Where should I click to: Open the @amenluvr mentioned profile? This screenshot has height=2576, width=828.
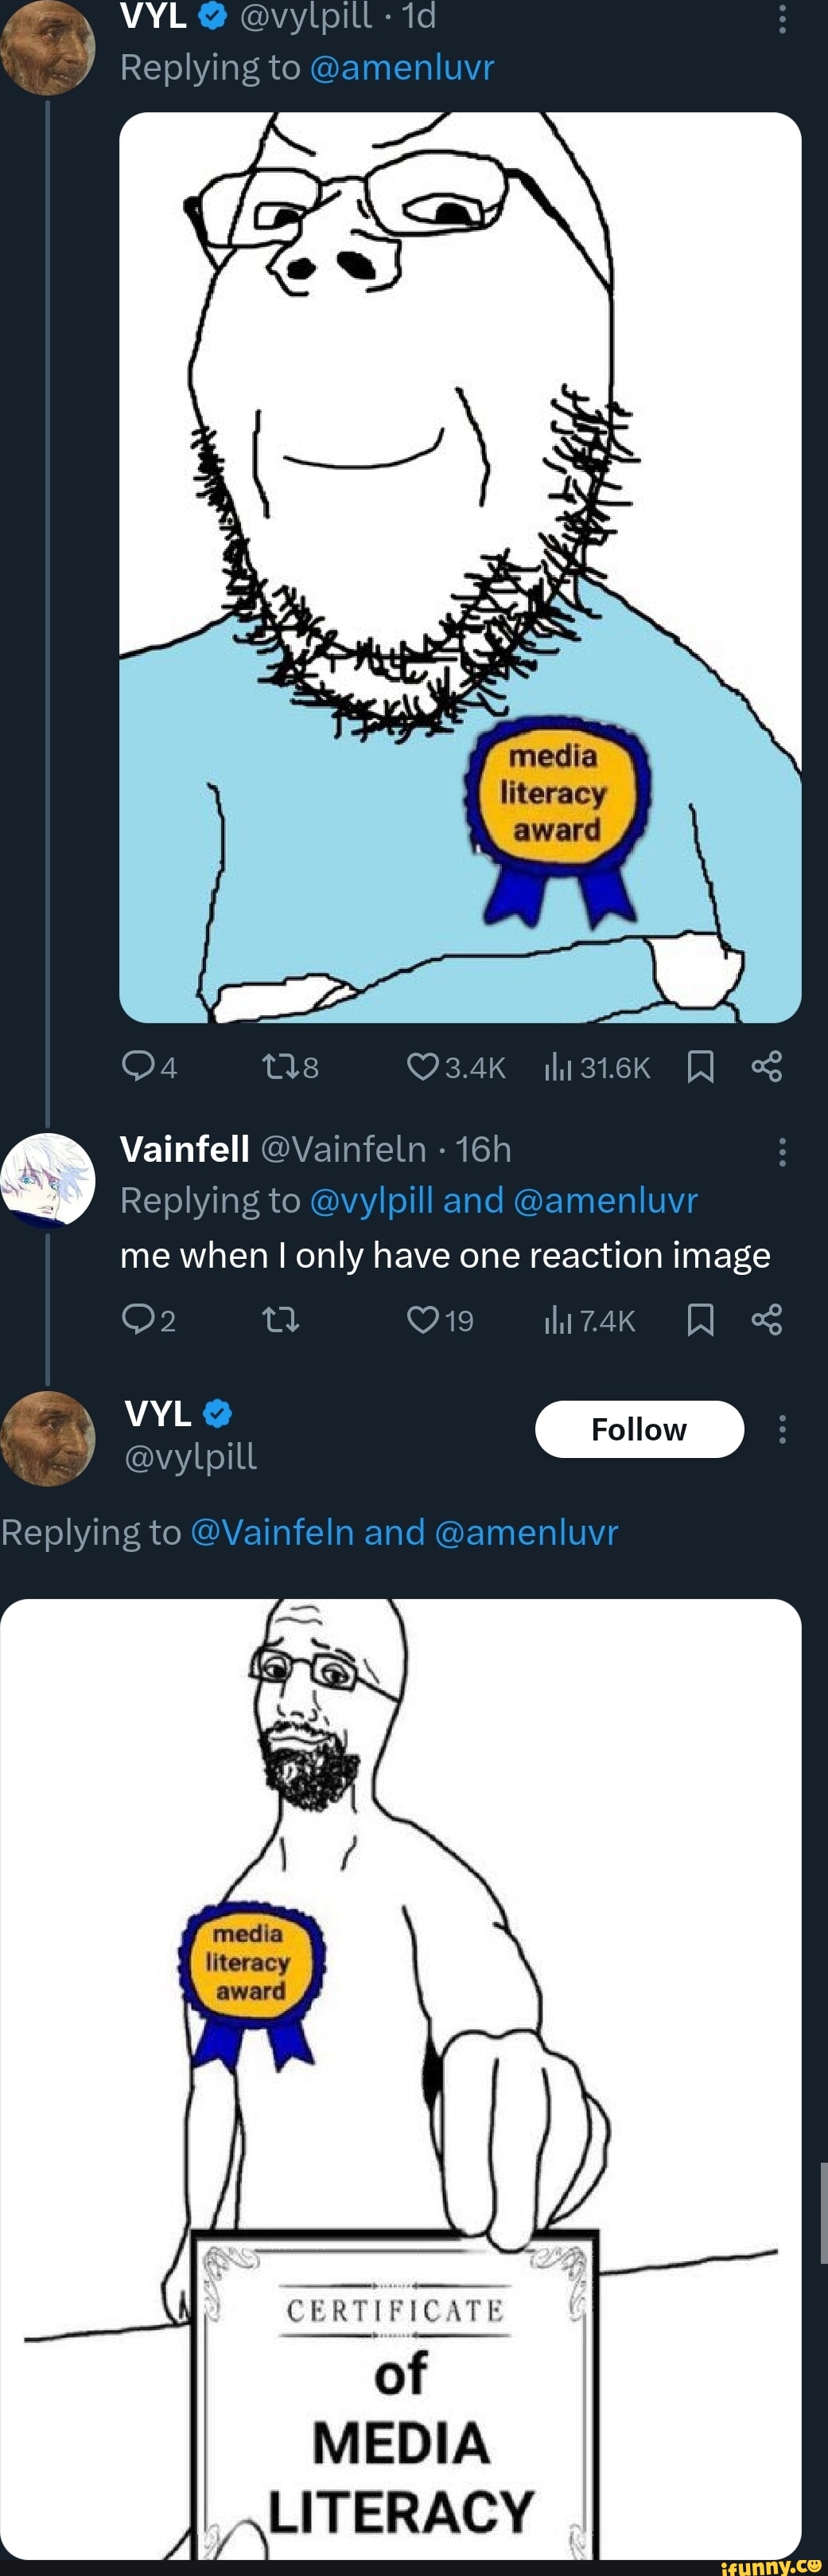click(405, 66)
